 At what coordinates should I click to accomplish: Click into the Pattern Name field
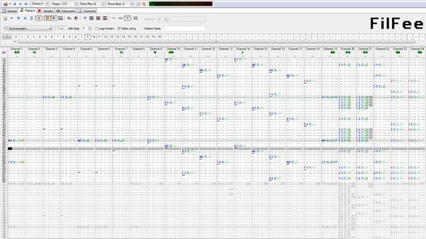[x=185, y=29]
